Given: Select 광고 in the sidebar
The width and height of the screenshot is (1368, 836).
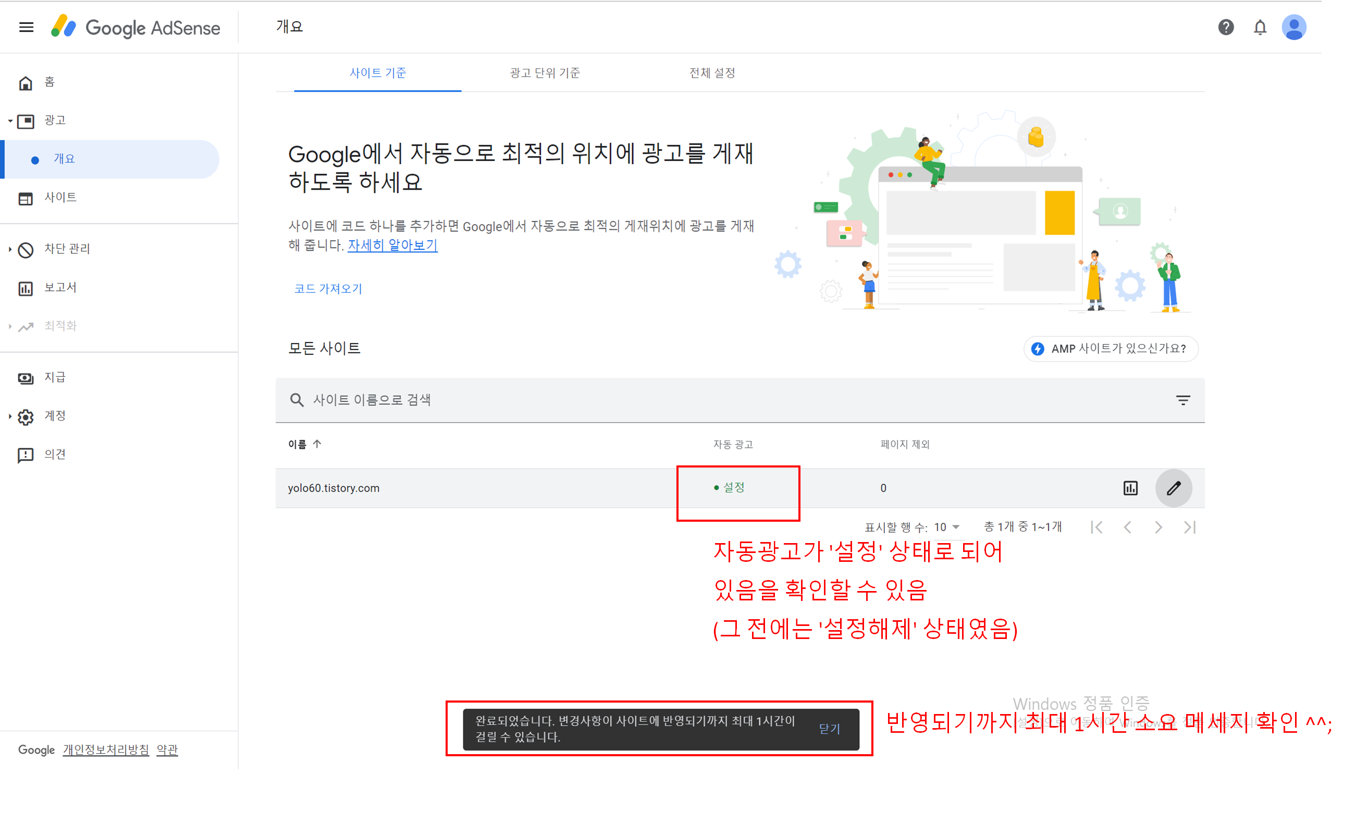Looking at the screenshot, I should (55, 120).
